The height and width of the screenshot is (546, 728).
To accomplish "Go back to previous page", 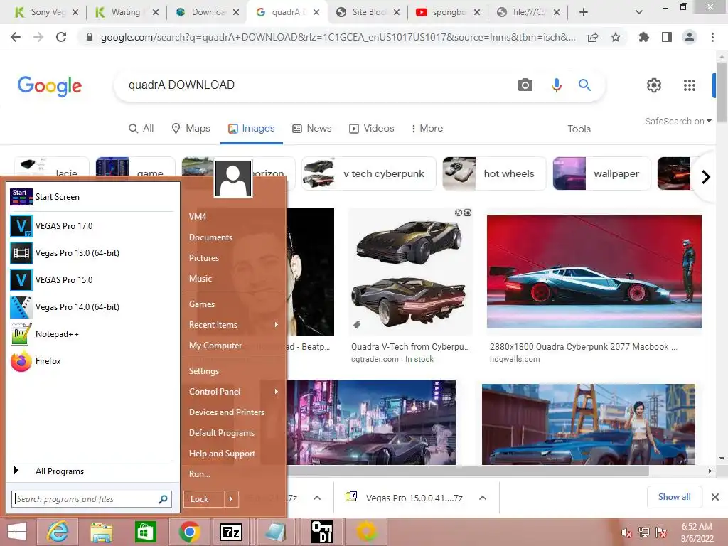I will tap(16, 37).
